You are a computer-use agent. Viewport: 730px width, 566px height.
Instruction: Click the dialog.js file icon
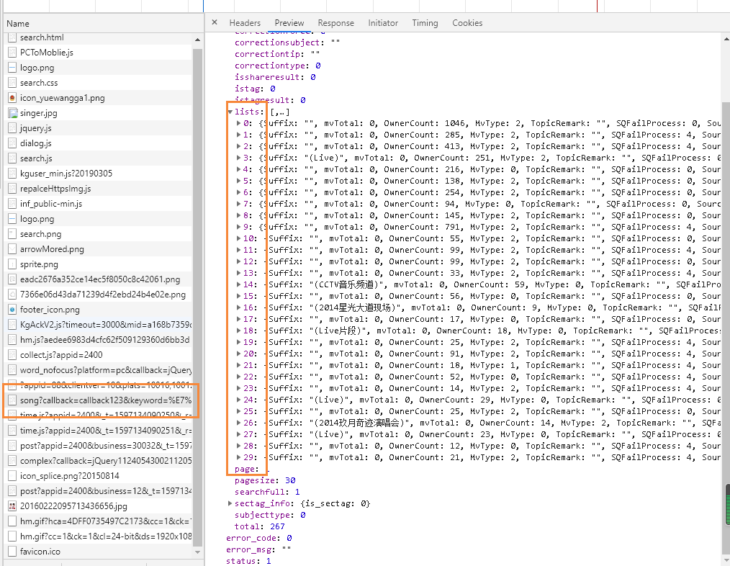pyautogui.click(x=12, y=143)
